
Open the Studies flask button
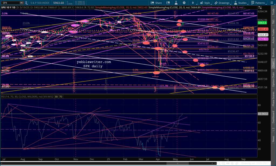click(x=240, y=3)
